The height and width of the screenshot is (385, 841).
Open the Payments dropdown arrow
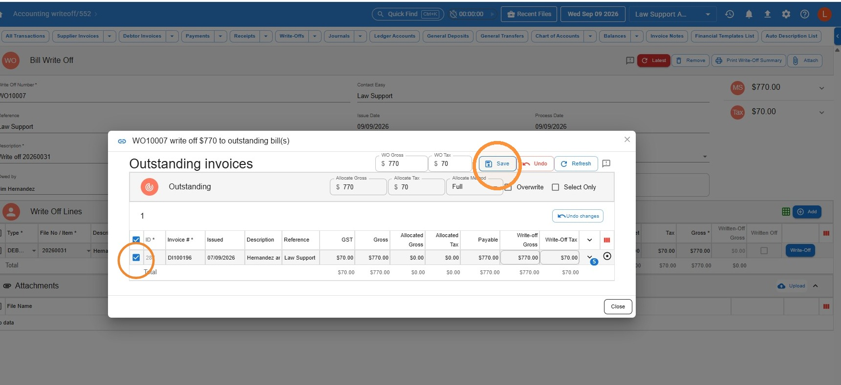coord(220,36)
